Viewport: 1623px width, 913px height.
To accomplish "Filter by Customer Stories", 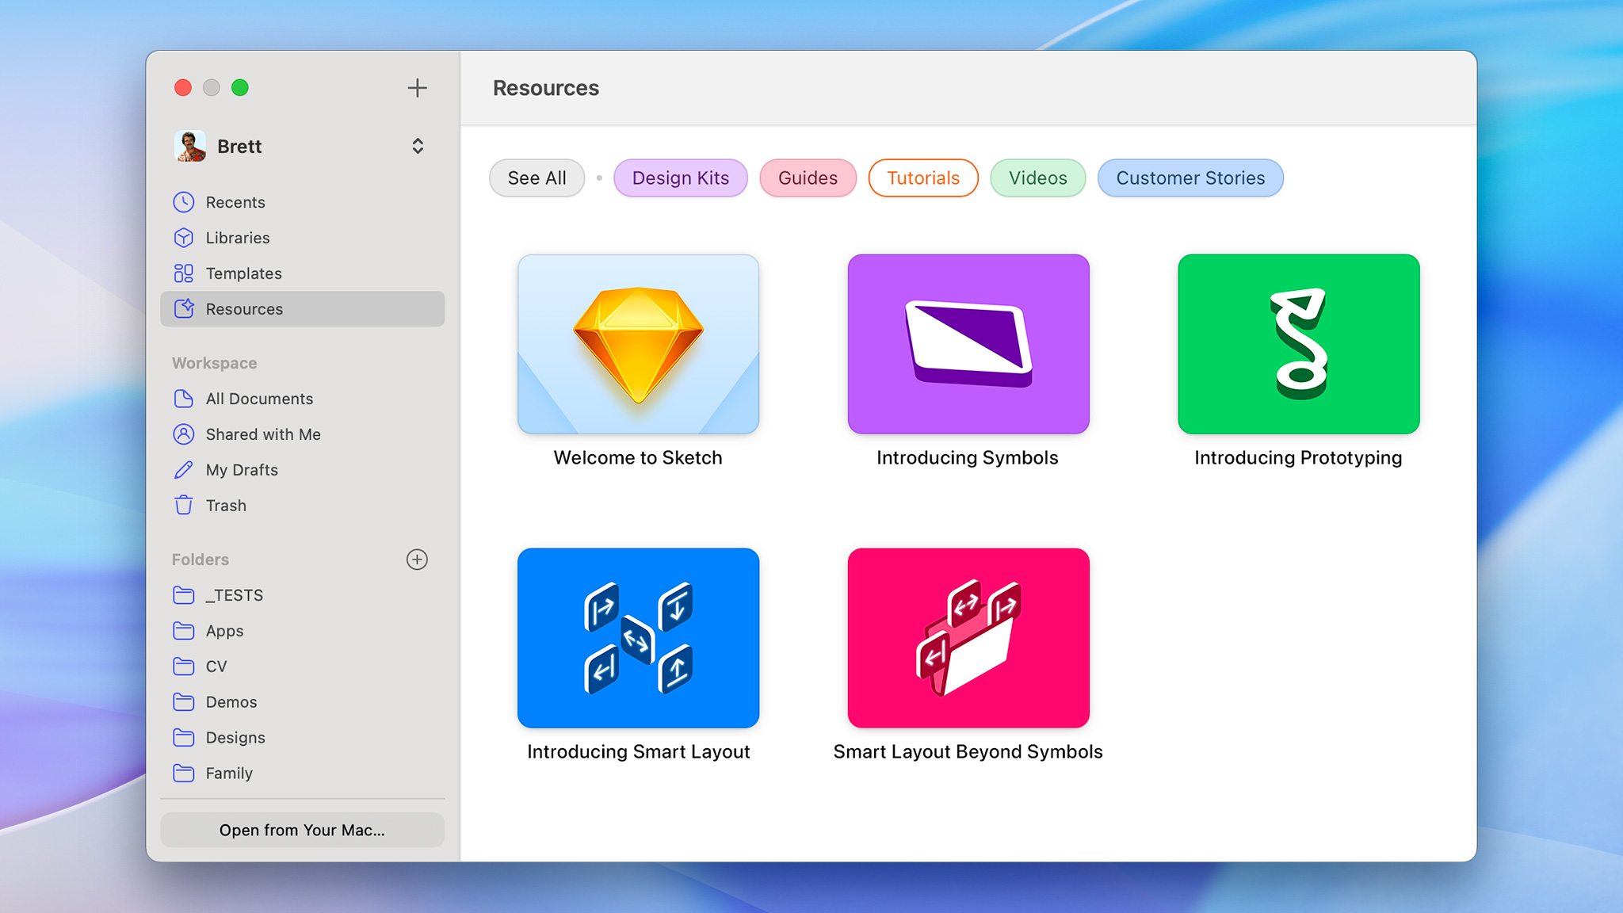I will click(1190, 178).
